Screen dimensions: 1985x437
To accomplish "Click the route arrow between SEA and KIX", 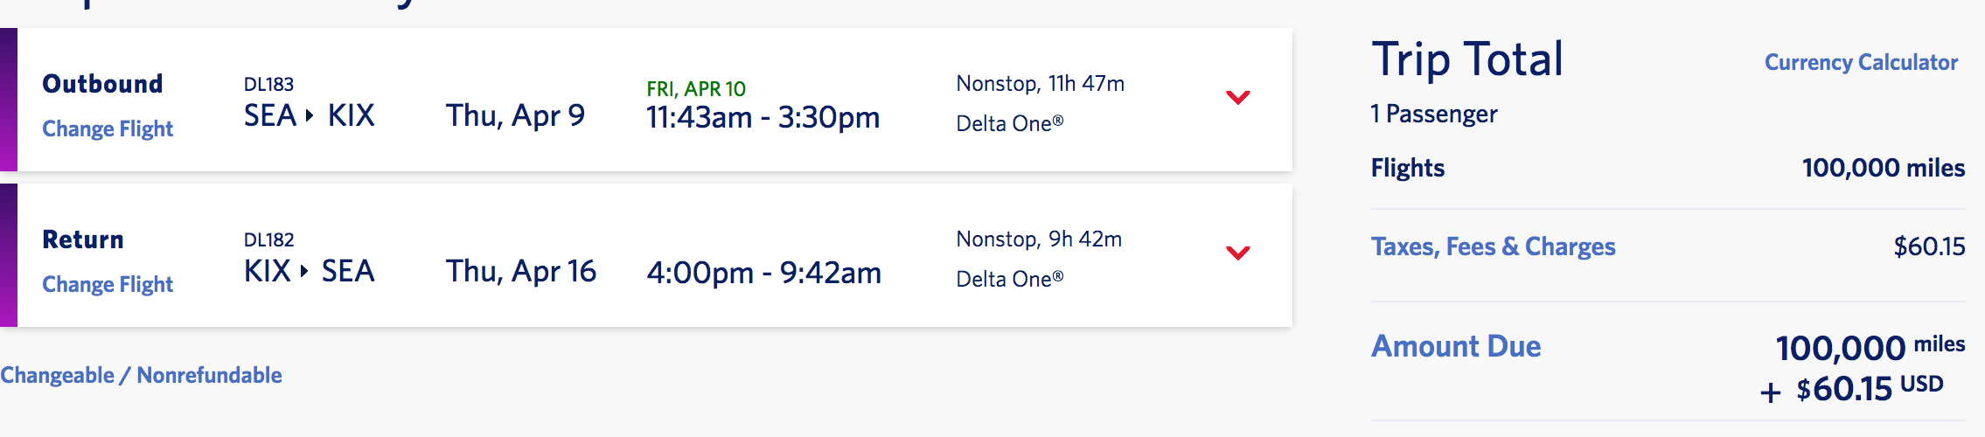I will [x=310, y=115].
